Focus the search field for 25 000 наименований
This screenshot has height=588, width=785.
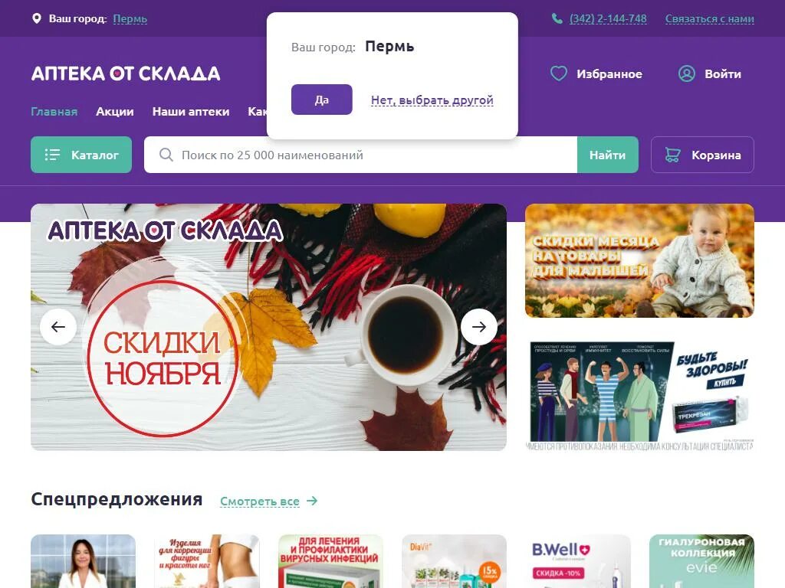pos(360,155)
